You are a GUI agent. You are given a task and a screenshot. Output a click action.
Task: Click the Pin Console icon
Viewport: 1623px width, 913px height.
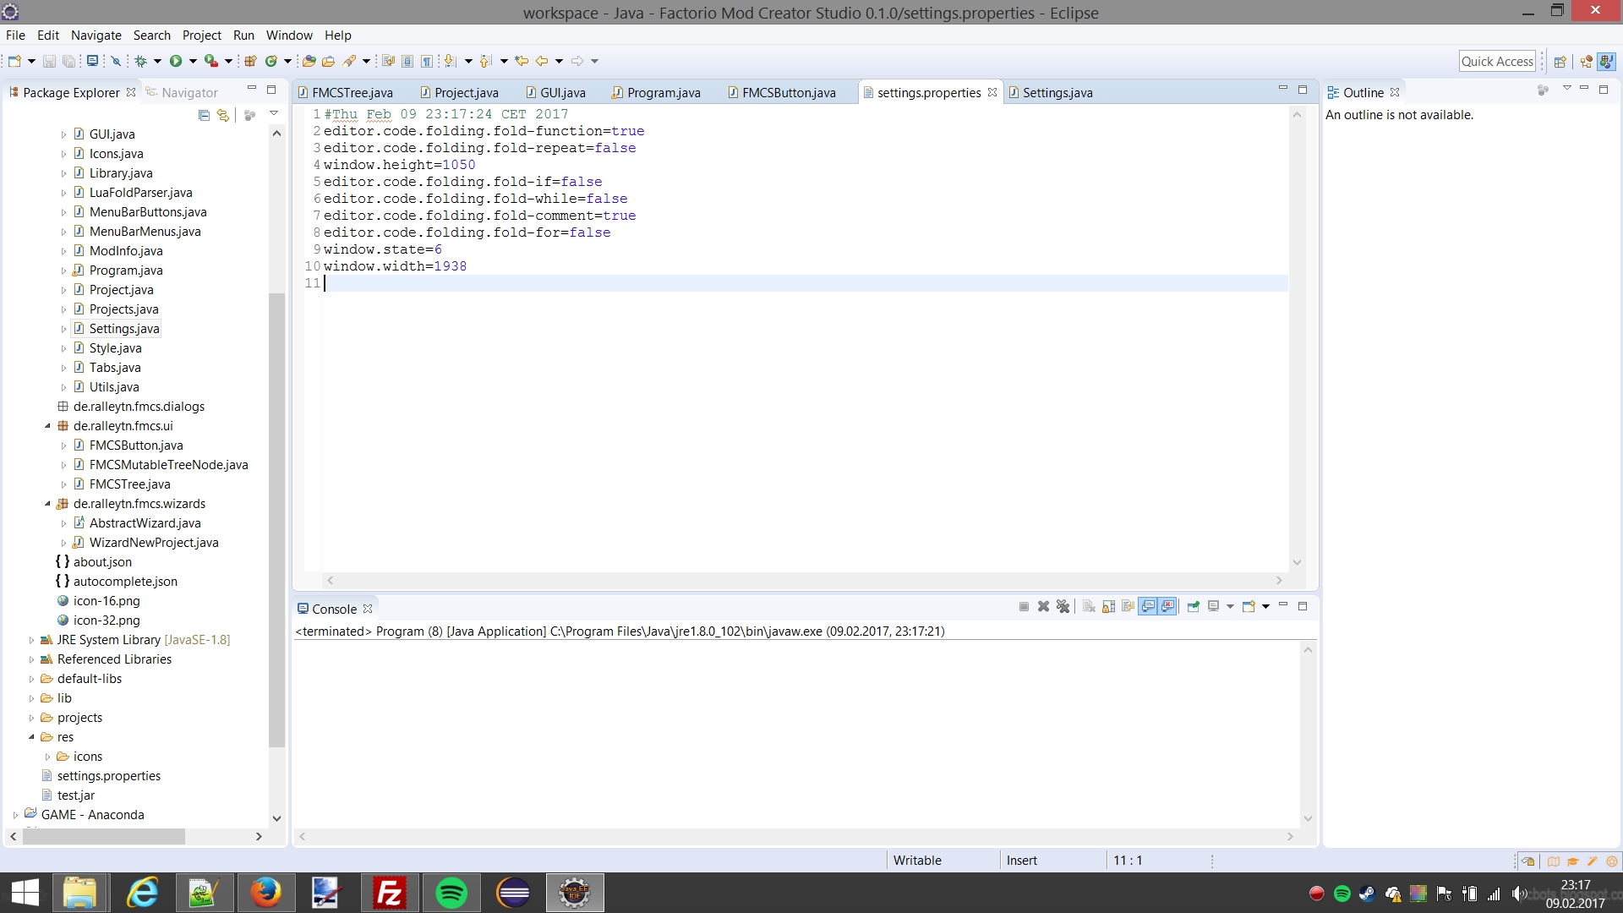point(1193,607)
